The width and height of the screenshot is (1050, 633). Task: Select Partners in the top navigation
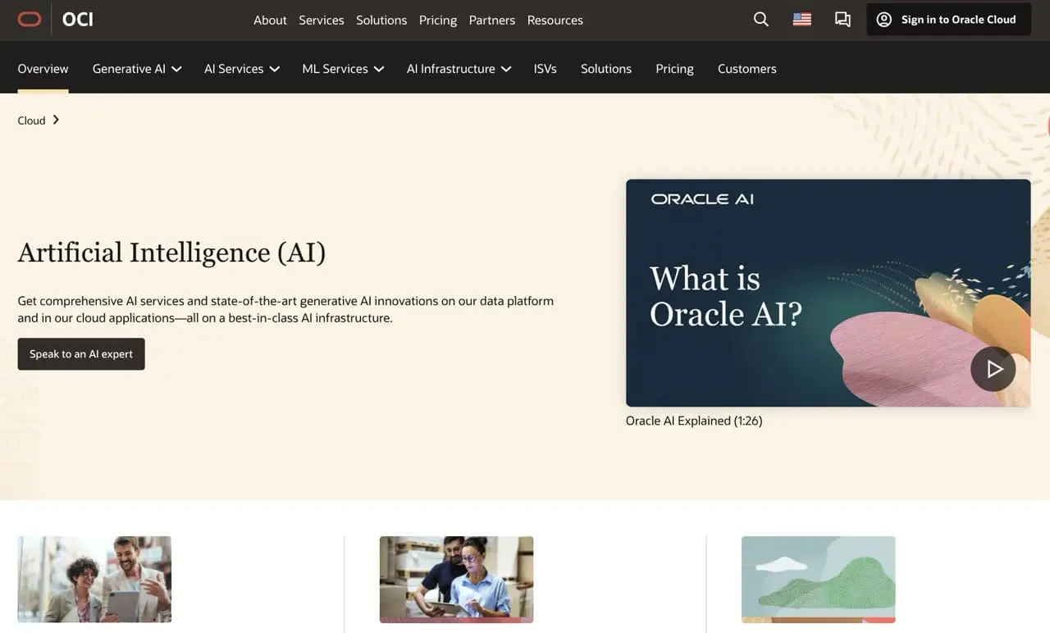[491, 20]
